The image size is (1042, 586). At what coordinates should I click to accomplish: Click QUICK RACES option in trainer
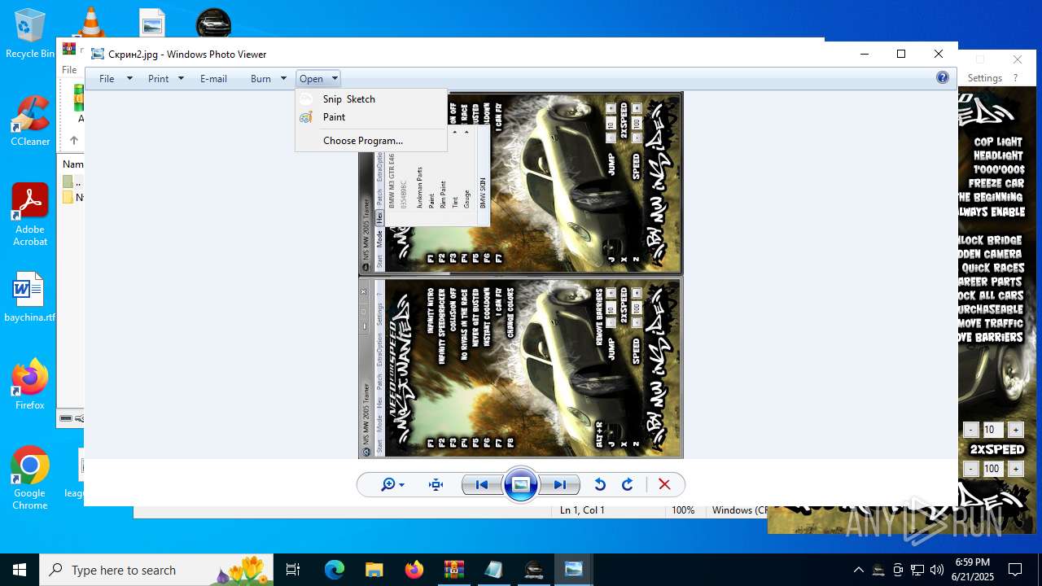pos(992,268)
